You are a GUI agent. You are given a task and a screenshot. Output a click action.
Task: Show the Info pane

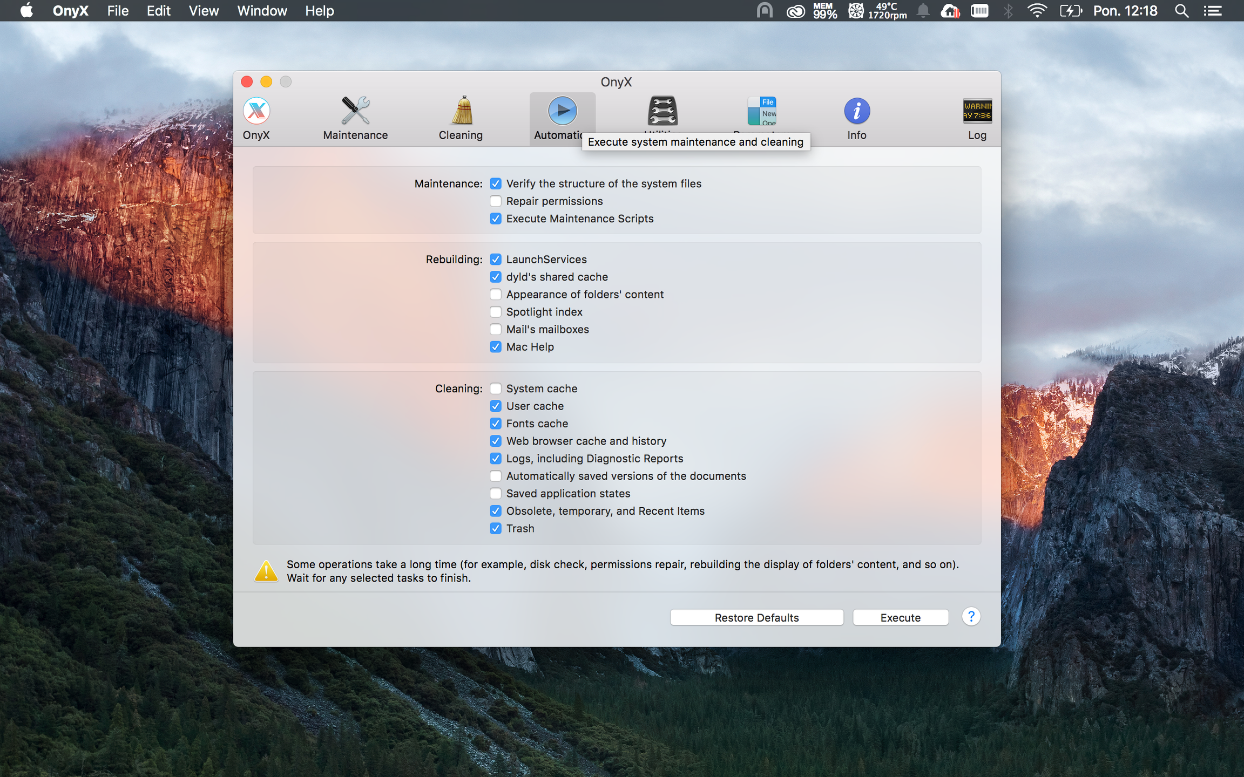pyautogui.click(x=856, y=118)
